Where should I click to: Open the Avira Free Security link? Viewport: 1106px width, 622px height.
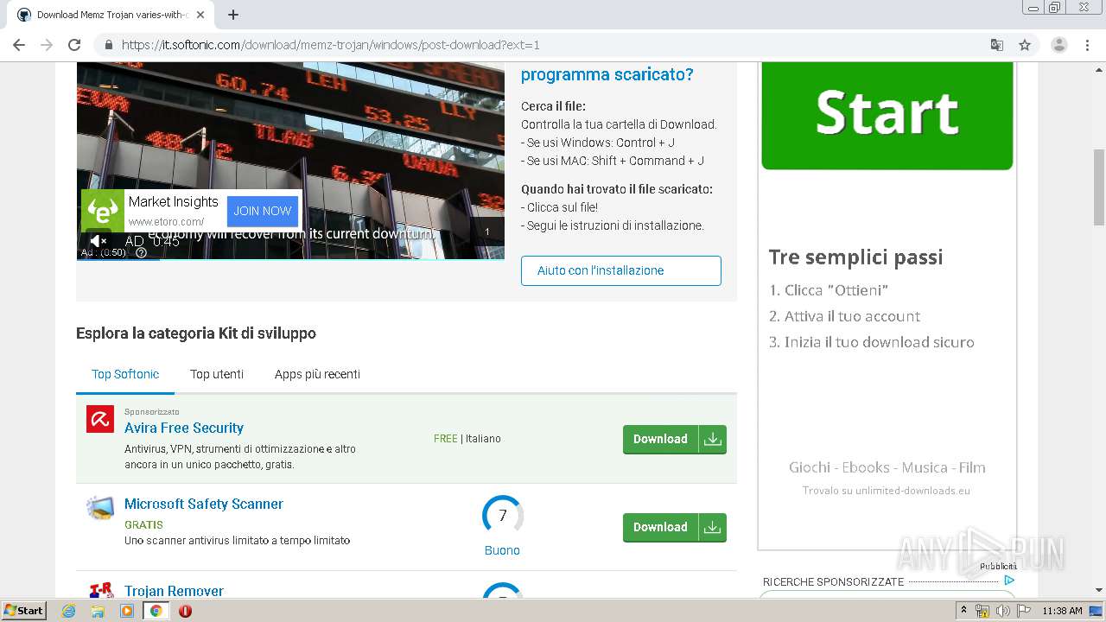click(x=184, y=428)
